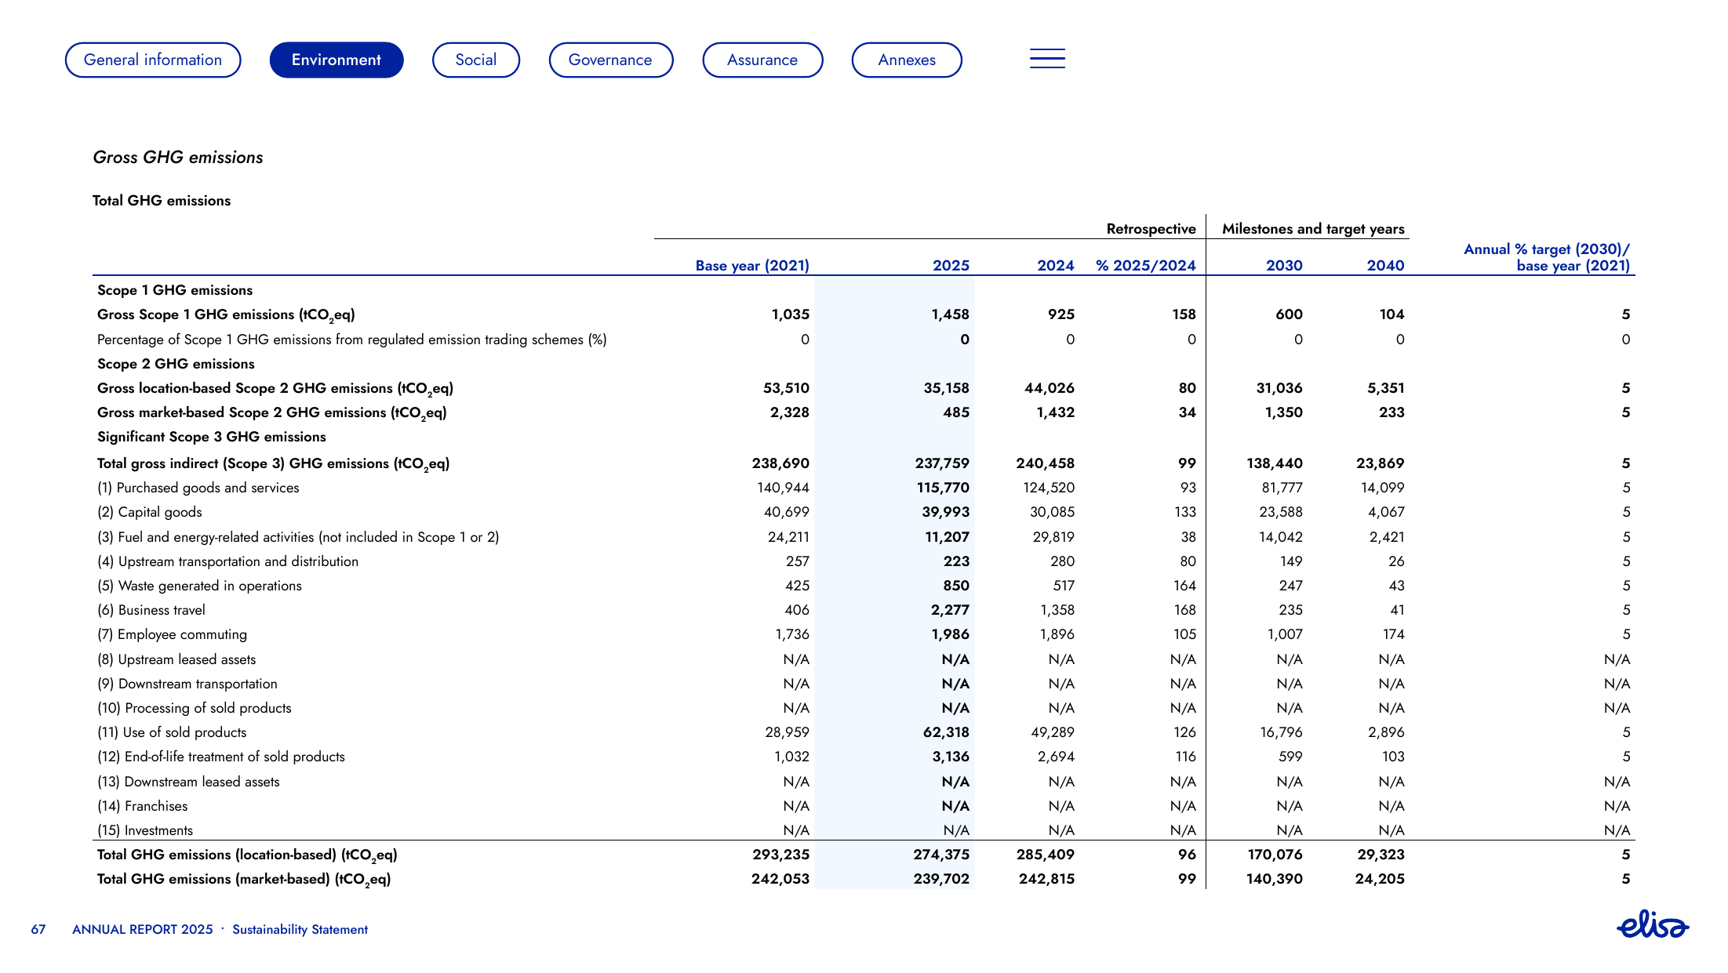
Task: Click Sustainability Statement footer text
Action: click(x=300, y=929)
